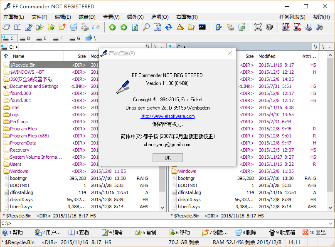
Task: Click the magnifying glass search icon
Action: [x=146, y=27]
